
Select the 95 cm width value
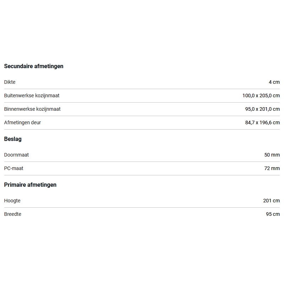click(273, 214)
